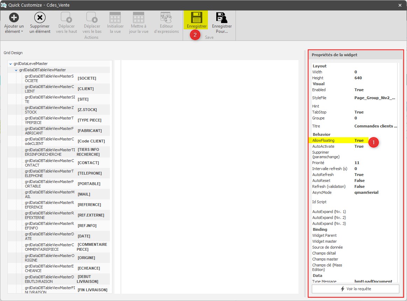Click the Supprimer un élément icon
407x301 pixels.
(x=40, y=17)
